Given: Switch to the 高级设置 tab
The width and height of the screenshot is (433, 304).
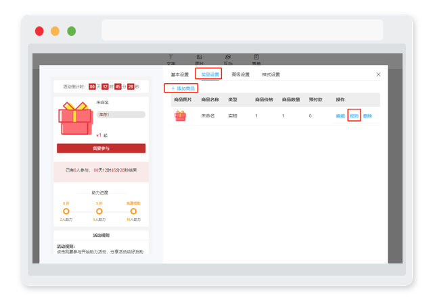Looking at the screenshot, I should tap(241, 74).
